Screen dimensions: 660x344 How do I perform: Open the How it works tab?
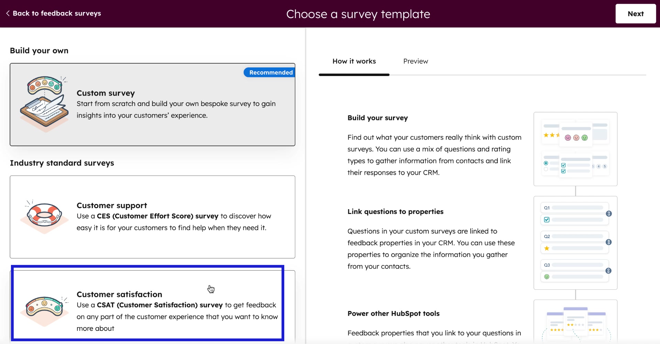354,61
